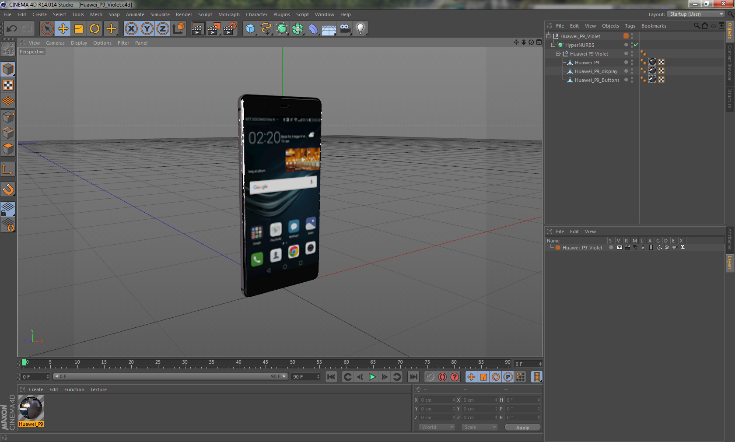The image size is (735, 442).
Task: Open the MoGraph menu
Action: (x=229, y=14)
